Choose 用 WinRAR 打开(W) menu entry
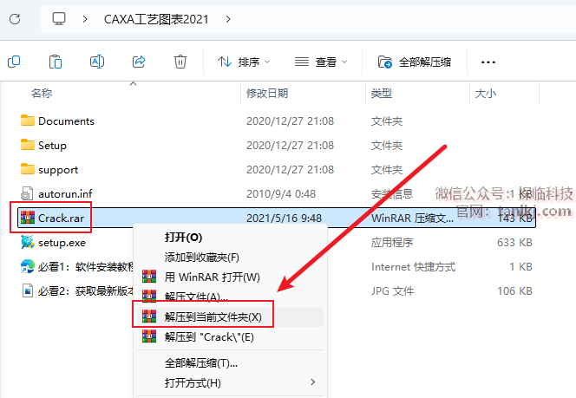This screenshot has height=398, width=576. tap(230, 277)
